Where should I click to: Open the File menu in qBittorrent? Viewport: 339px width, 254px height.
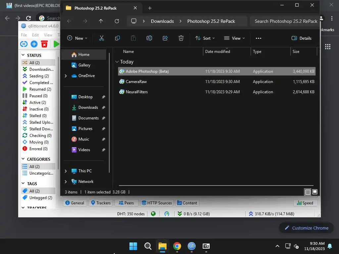(24, 35)
